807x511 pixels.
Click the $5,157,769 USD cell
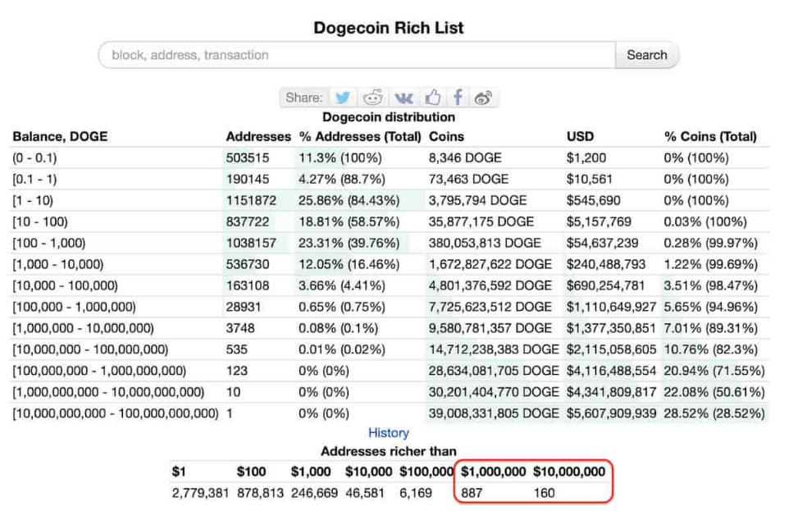pos(599,221)
